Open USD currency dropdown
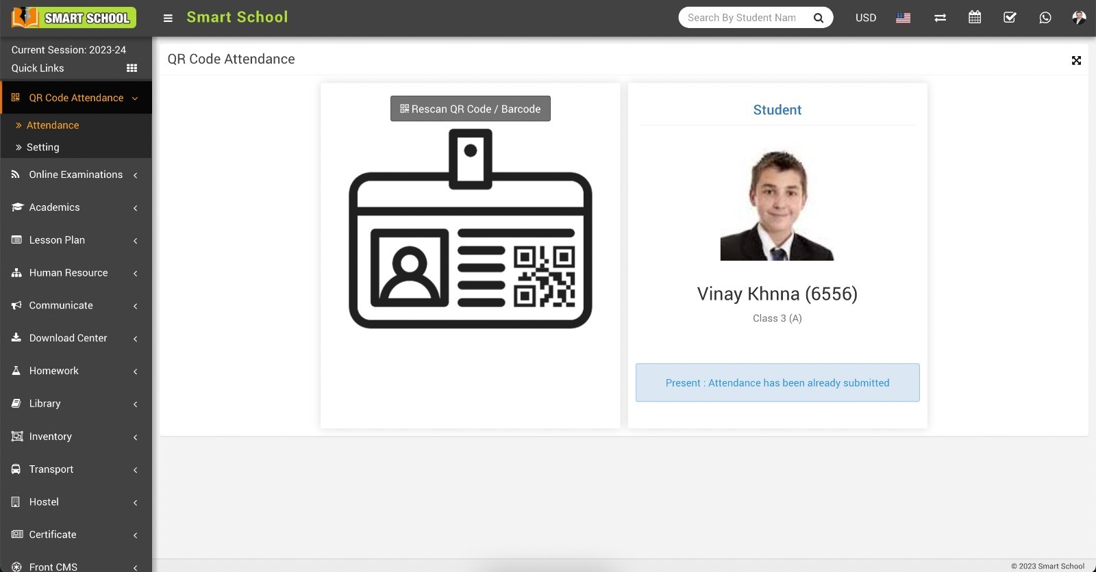 [x=866, y=18]
